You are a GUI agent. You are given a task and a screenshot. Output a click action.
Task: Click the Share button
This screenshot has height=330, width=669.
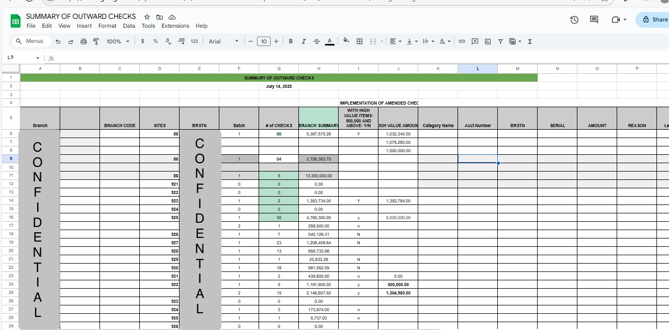pyautogui.click(x=654, y=20)
